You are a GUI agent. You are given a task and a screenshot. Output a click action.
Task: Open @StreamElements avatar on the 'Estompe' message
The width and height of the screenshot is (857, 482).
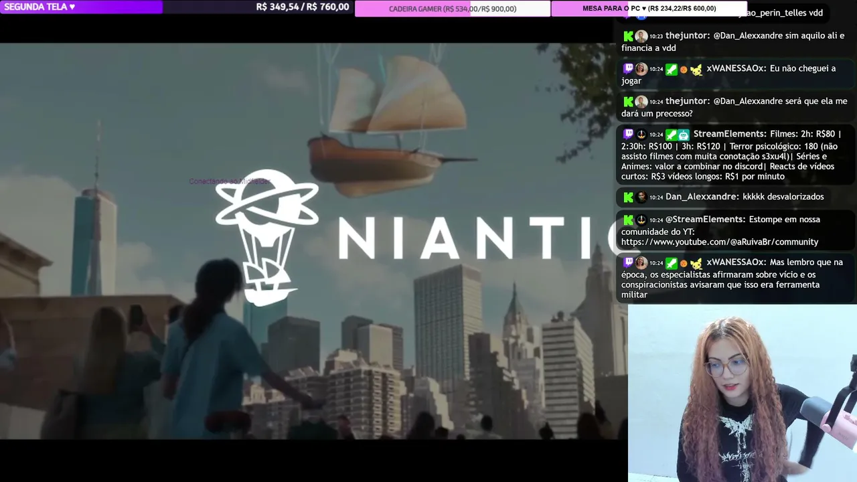[x=641, y=220]
